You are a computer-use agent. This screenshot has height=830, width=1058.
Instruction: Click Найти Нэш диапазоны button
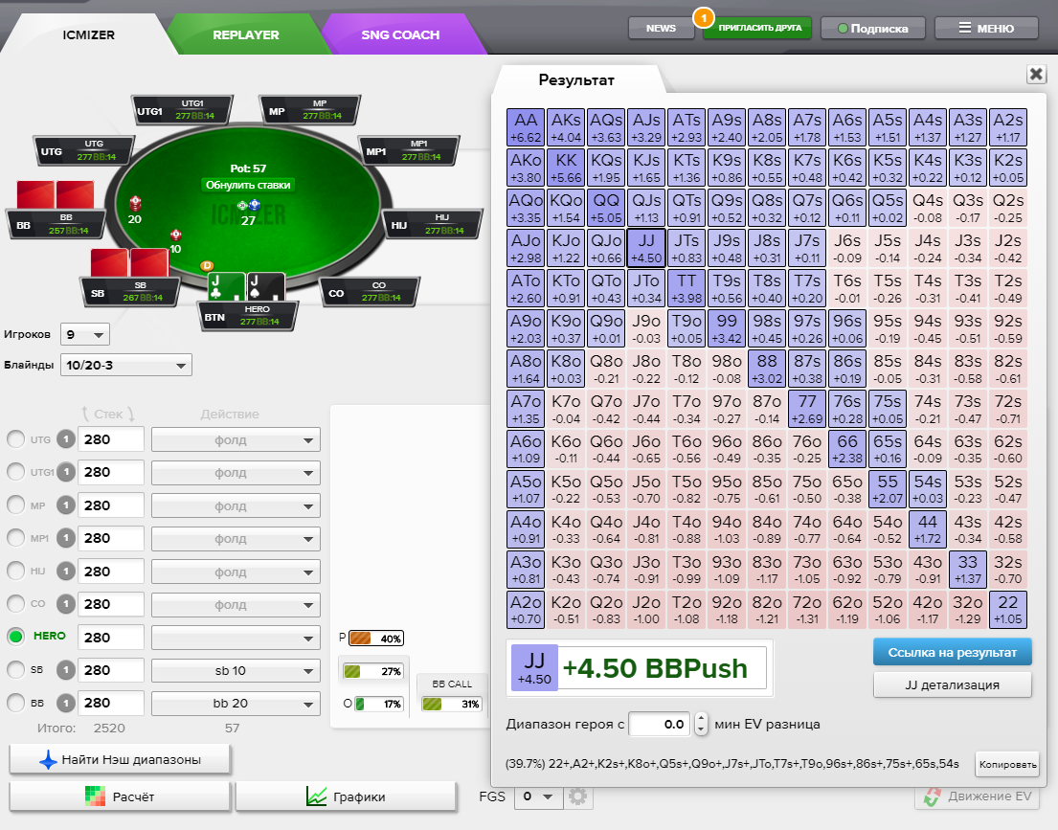(120, 760)
